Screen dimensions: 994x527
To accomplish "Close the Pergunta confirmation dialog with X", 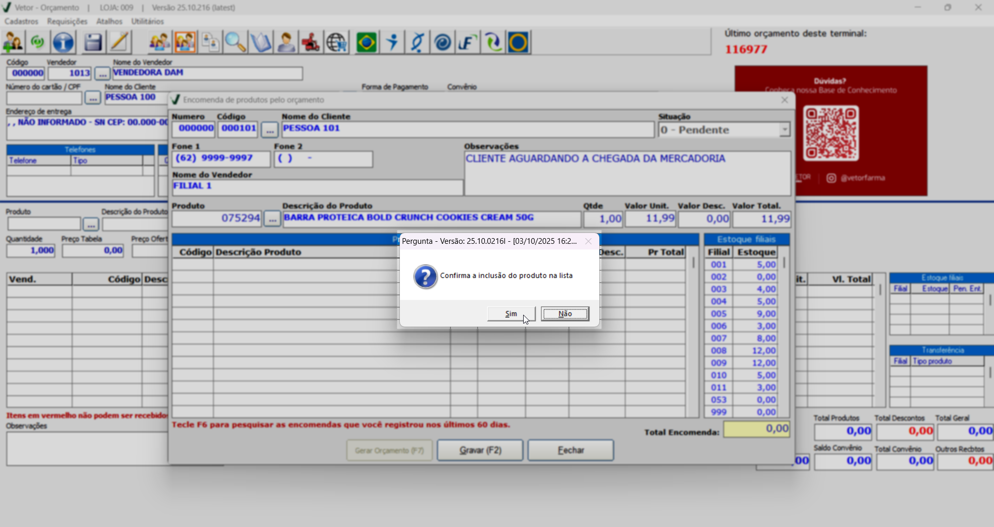I will click(x=588, y=241).
